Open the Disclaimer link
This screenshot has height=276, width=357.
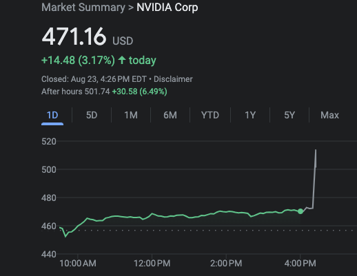173,79
